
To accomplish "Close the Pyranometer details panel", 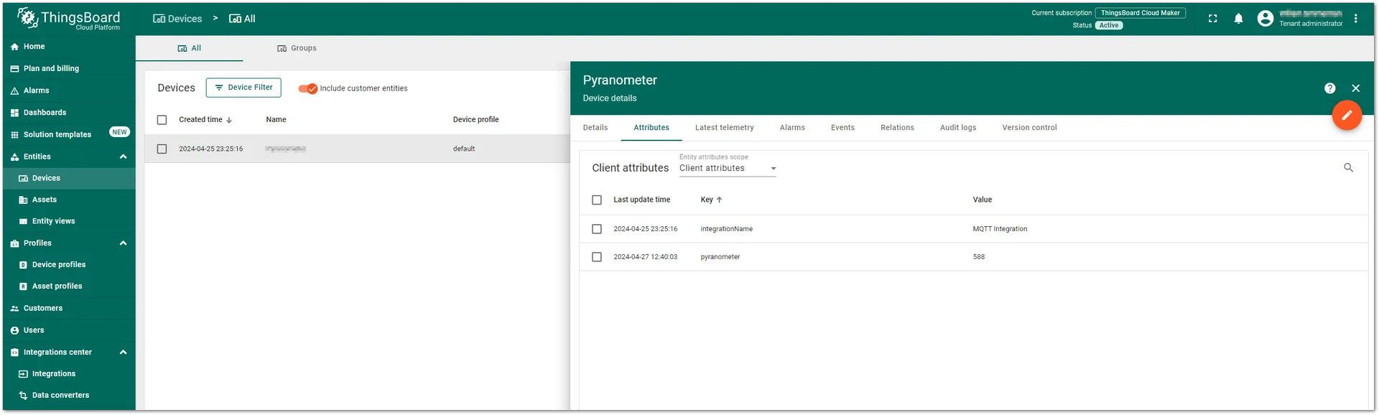I will coord(1355,88).
